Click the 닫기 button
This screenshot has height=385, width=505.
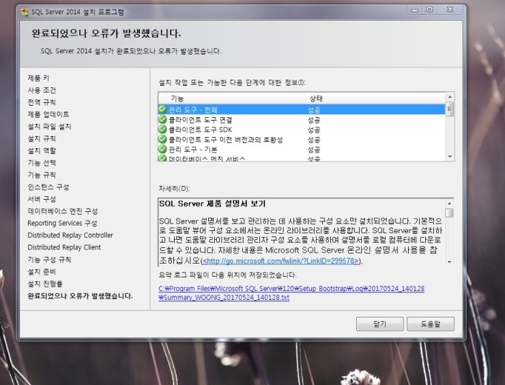(379, 324)
